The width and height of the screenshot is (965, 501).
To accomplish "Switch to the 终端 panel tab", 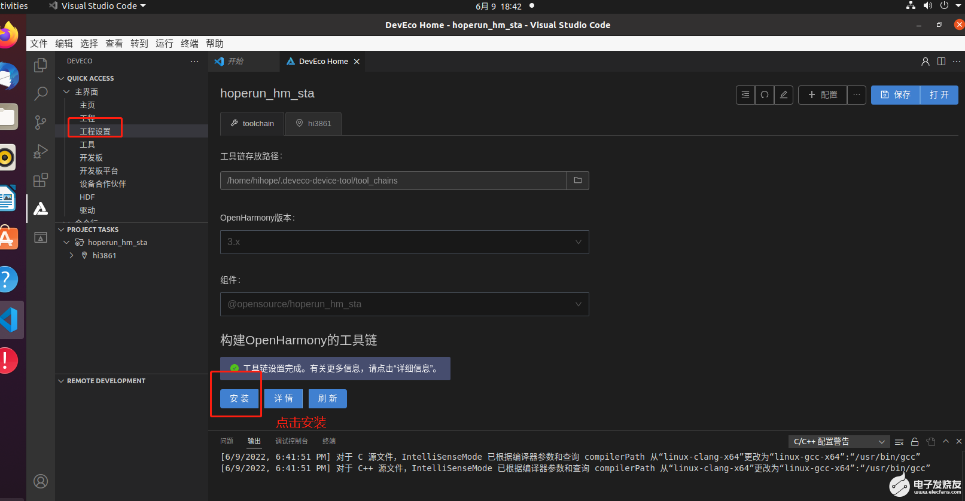I will pyautogui.click(x=329, y=441).
